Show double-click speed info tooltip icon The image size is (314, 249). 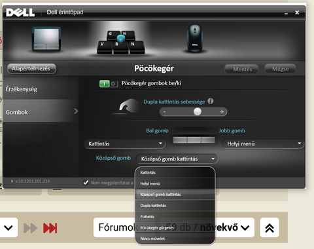[x=211, y=101]
